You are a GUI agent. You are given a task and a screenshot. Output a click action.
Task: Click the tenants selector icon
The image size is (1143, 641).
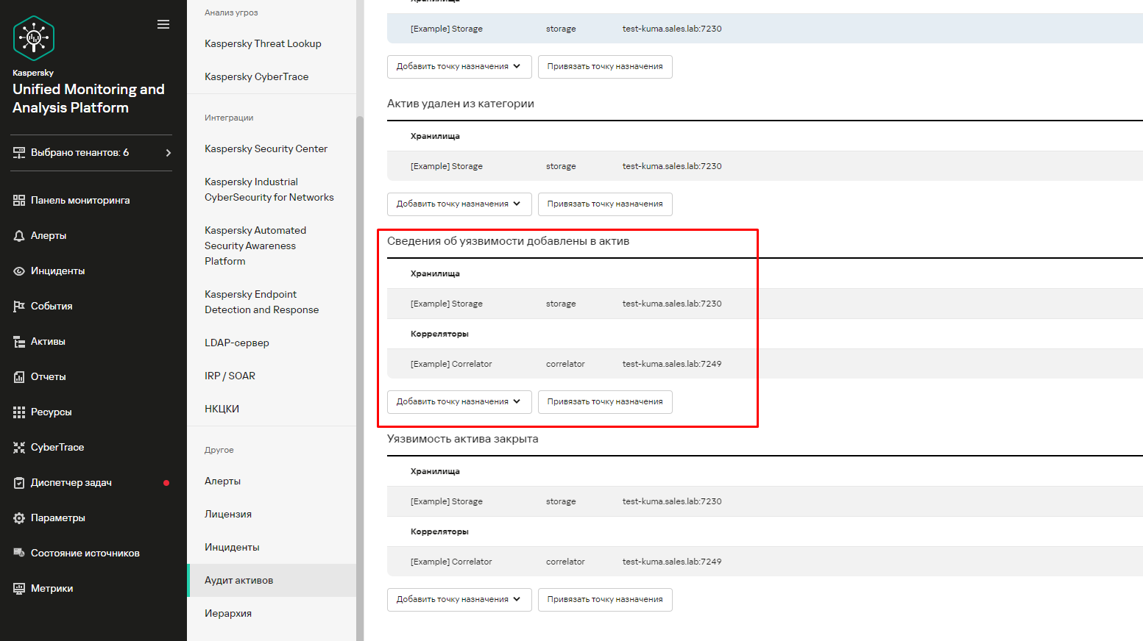pos(19,153)
